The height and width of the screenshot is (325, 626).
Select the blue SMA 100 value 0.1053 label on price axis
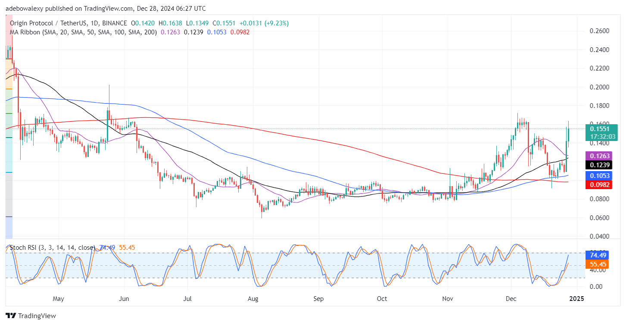(598, 175)
